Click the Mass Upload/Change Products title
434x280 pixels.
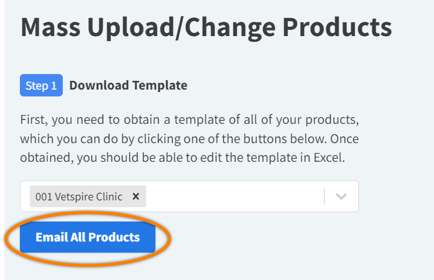click(x=206, y=27)
